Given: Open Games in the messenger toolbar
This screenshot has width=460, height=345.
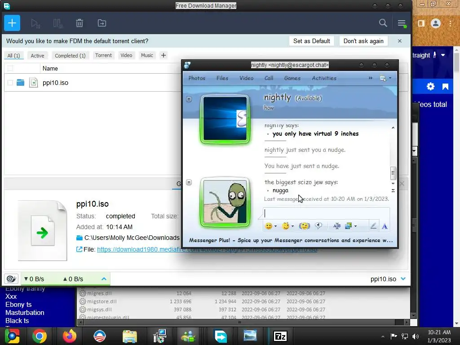Looking at the screenshot, I should point(292,78).
